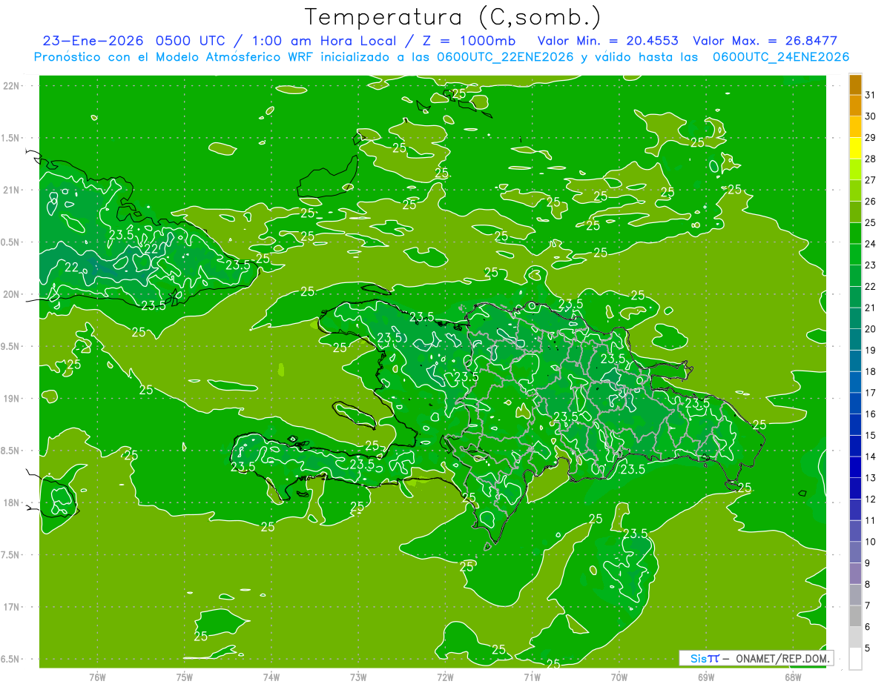
Task: Pick the blue legend swatch between 16 and 17
Action: click(x=855, y=404)
